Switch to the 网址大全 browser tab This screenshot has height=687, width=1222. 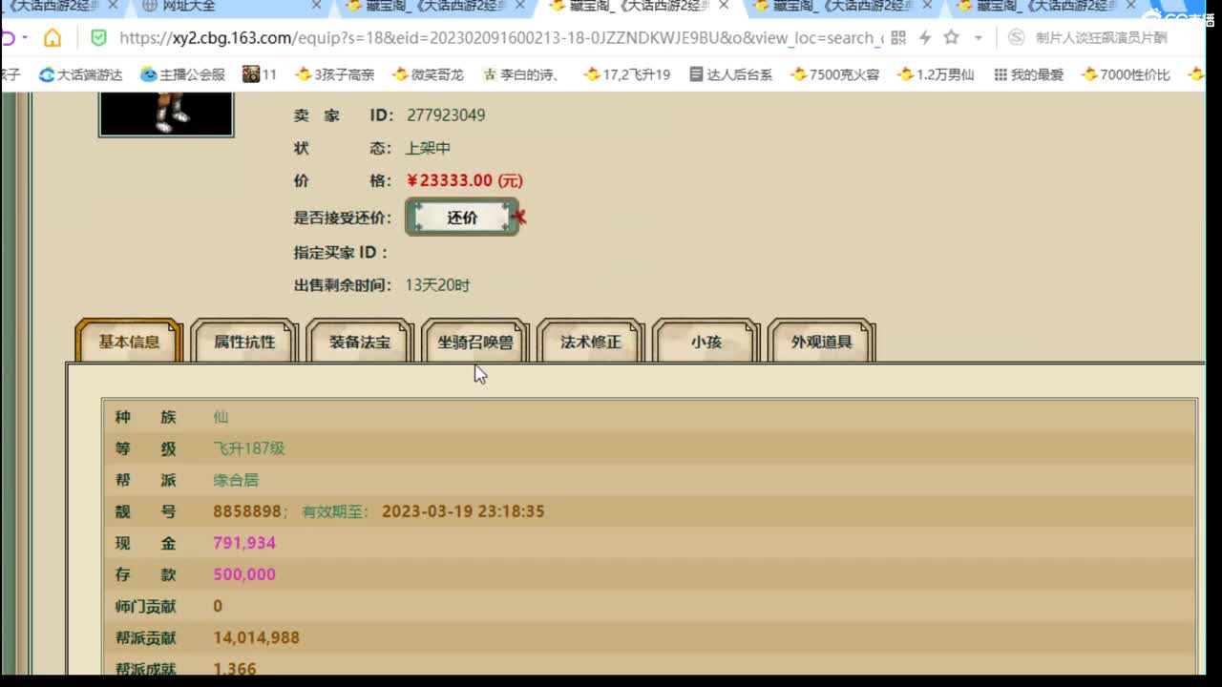click(x=189, y=6)
